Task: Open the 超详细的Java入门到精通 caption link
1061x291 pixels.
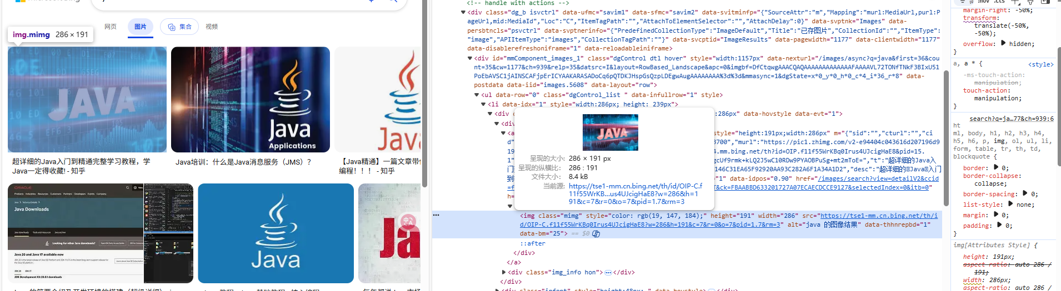Action: (81, 166)
